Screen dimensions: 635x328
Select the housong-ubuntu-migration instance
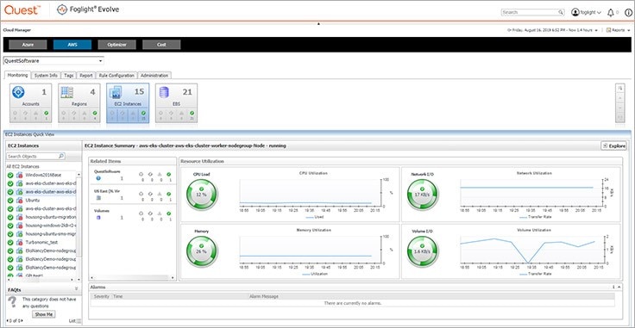pyautogui.click(x=51, y=217)
